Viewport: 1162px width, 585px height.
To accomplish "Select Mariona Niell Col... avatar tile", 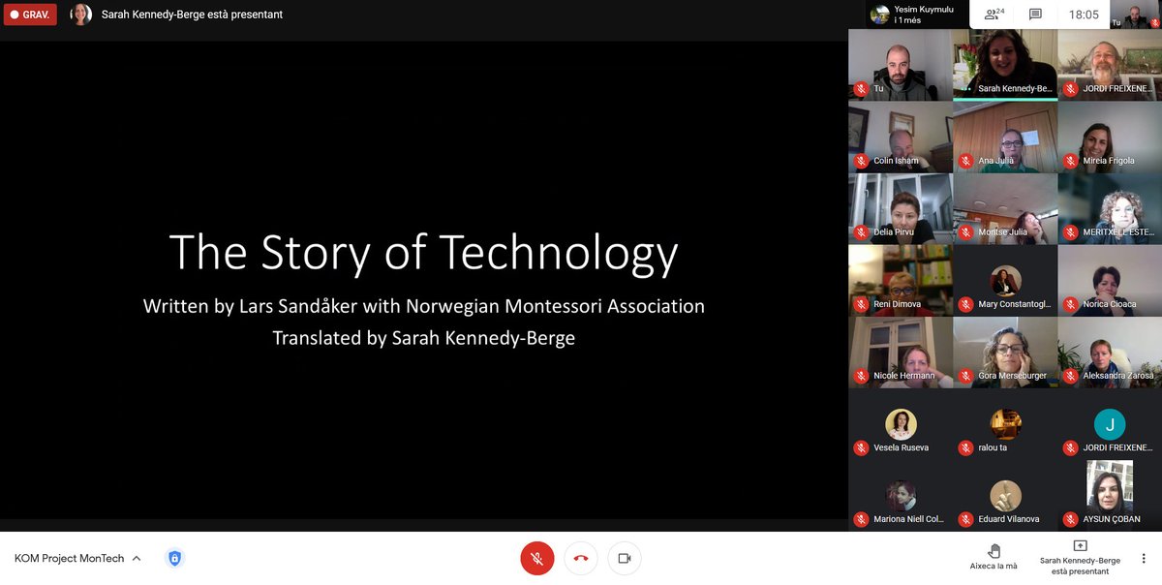I will pos(901,495).
